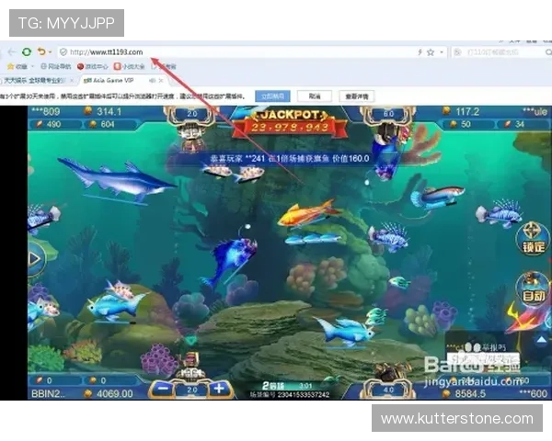This screenshot has width=552, height=441.
Task: Click the 恭喜玩家 catch announcement banner
Action: coord(290,159)
